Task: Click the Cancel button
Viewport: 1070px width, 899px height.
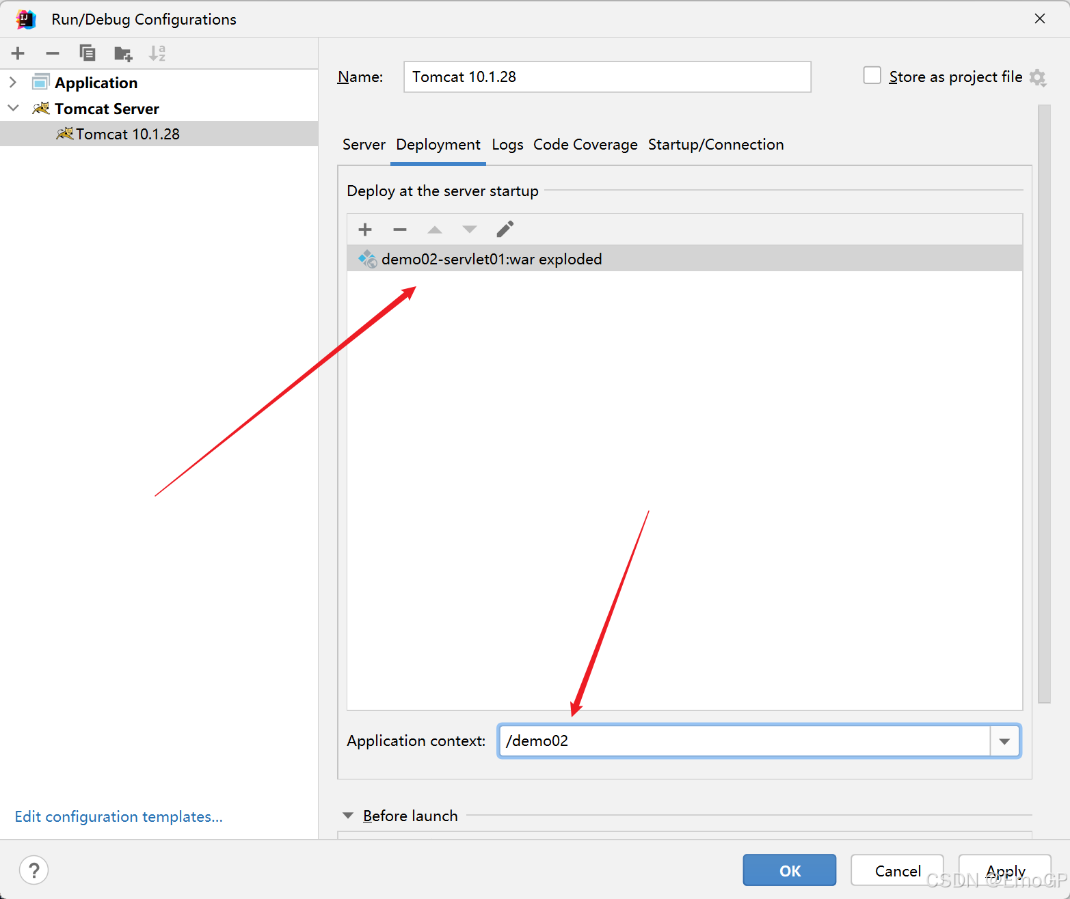Action: [x=897, y=870]
